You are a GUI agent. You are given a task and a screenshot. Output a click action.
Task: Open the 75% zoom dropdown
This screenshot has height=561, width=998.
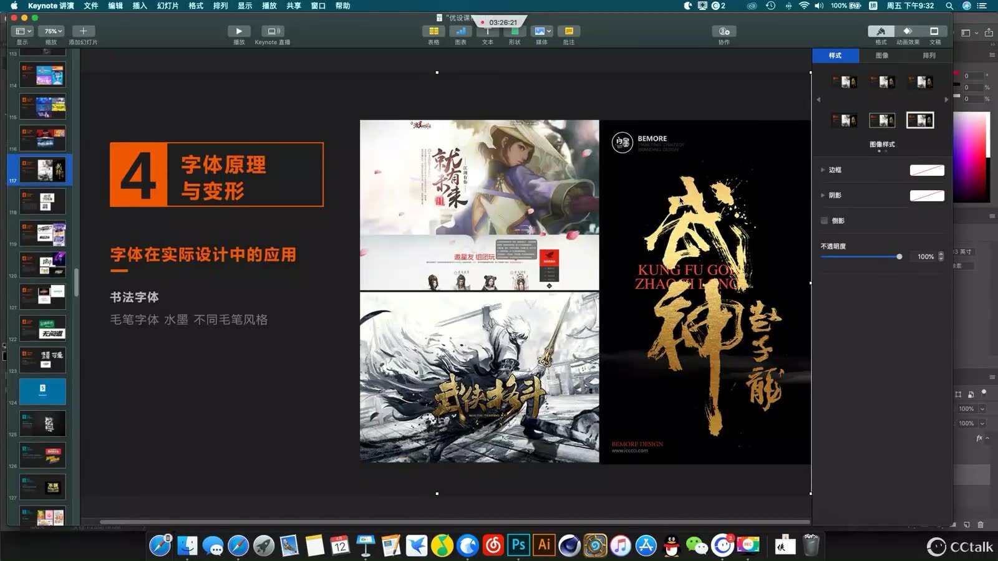click(51, 31)
